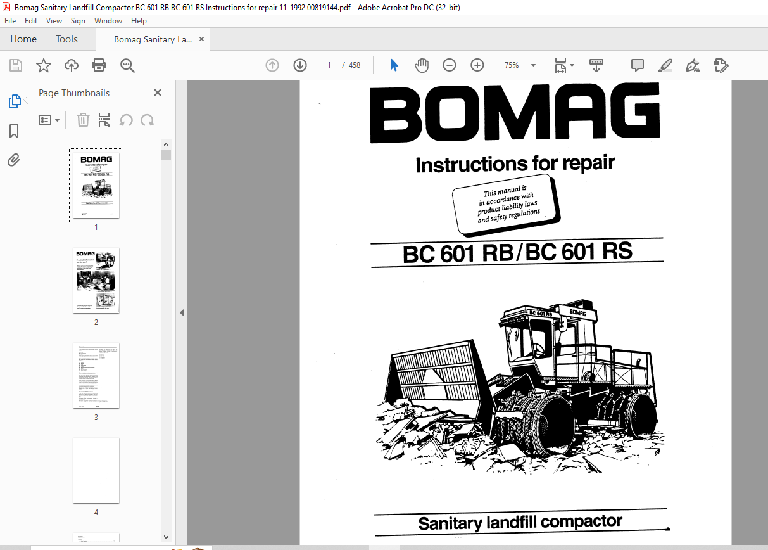Switch to the Tools tab
This screenshot has width=768, height=550.
pos(66,39)
